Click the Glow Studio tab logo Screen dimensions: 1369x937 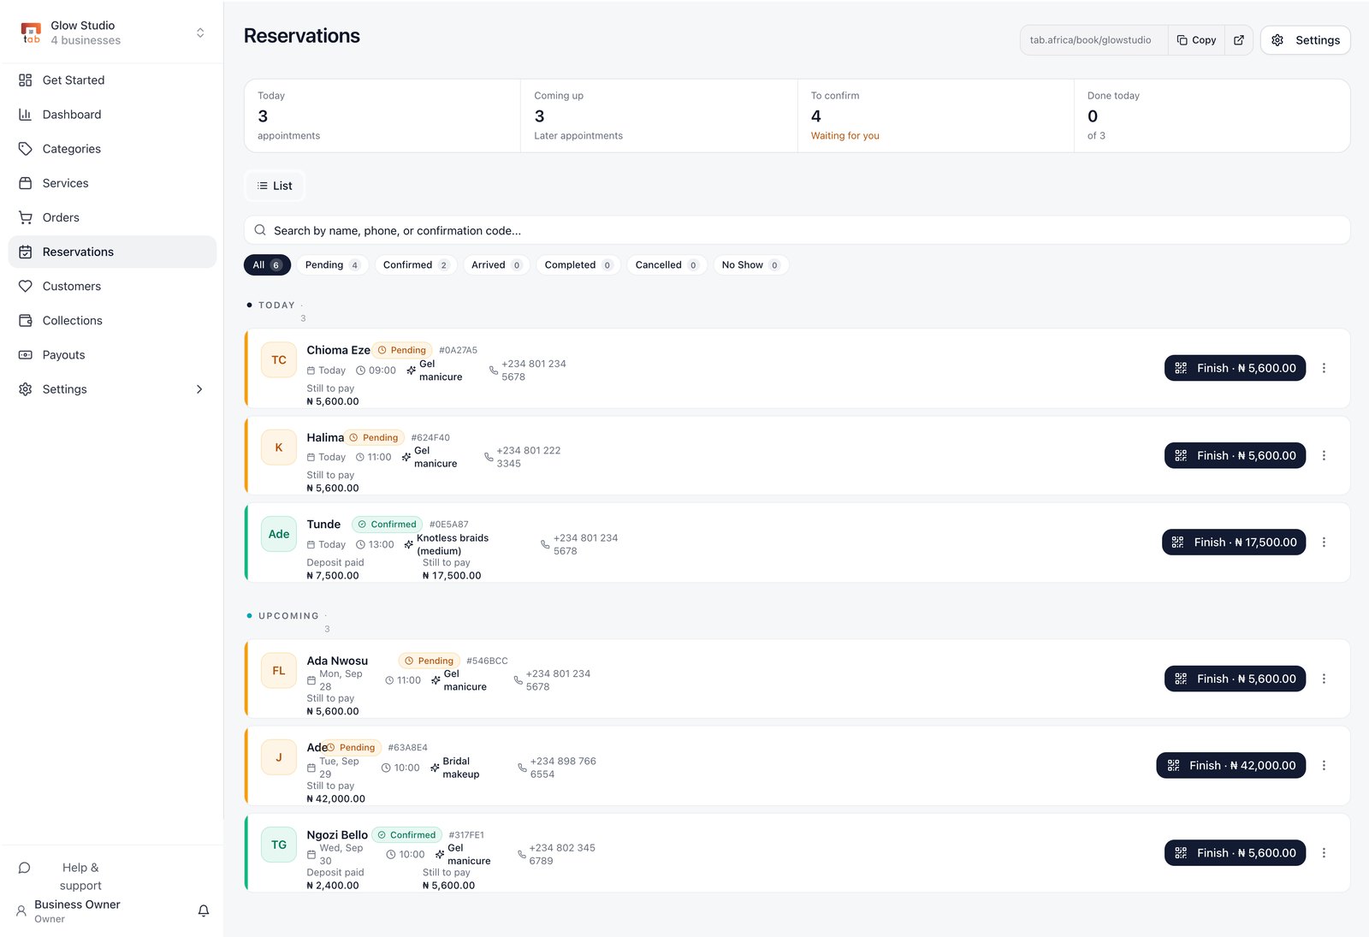[31, 33]
